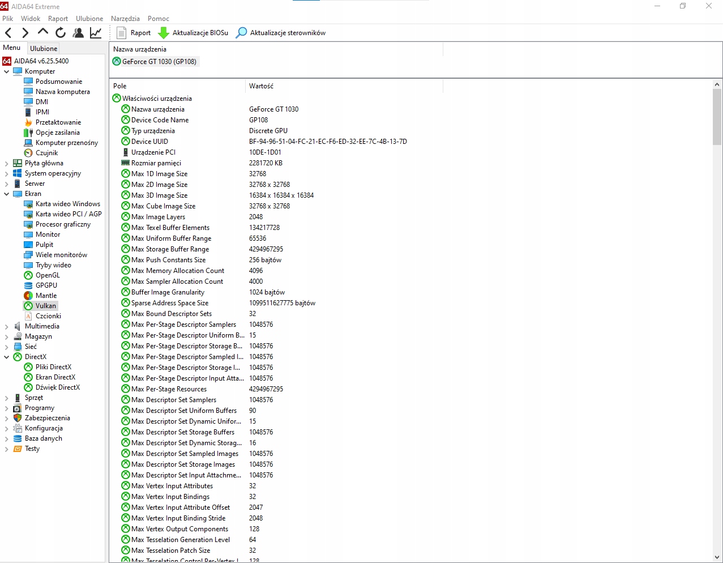The height and width of the screenshot is (563, 723).
Task: Open the Plik menu
Action: pos(8,19)
